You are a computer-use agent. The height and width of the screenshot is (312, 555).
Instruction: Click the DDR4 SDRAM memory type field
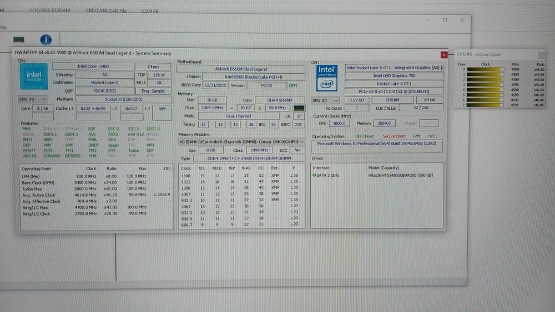pyautogui.click(x=280, y=100)
